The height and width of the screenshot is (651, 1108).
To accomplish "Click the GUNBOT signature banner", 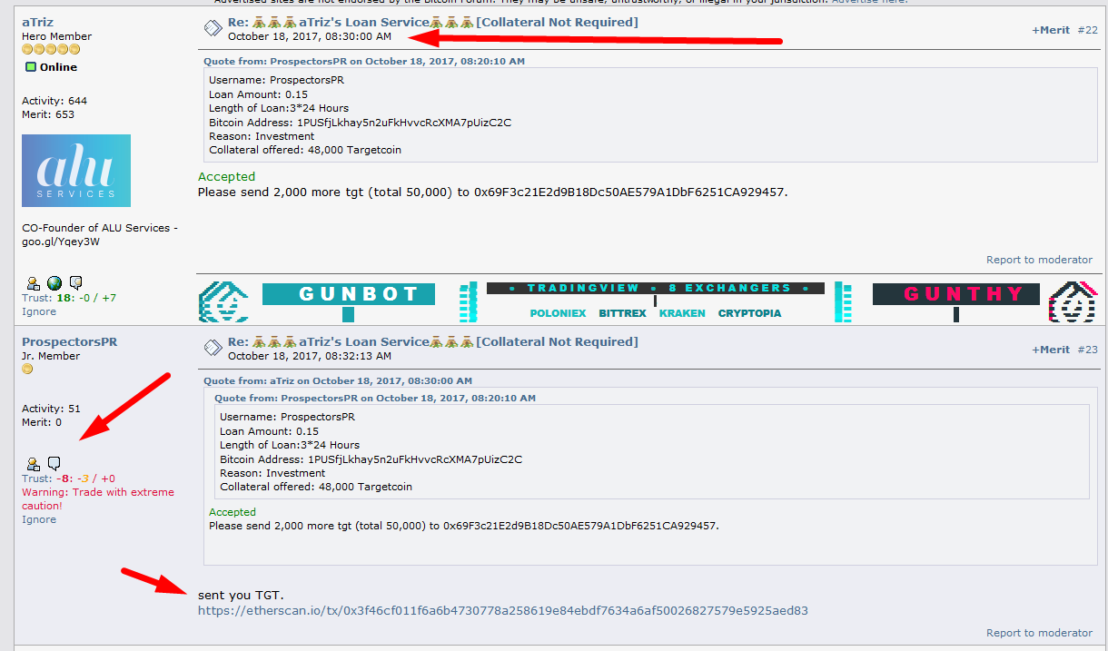I will point(349,294).
